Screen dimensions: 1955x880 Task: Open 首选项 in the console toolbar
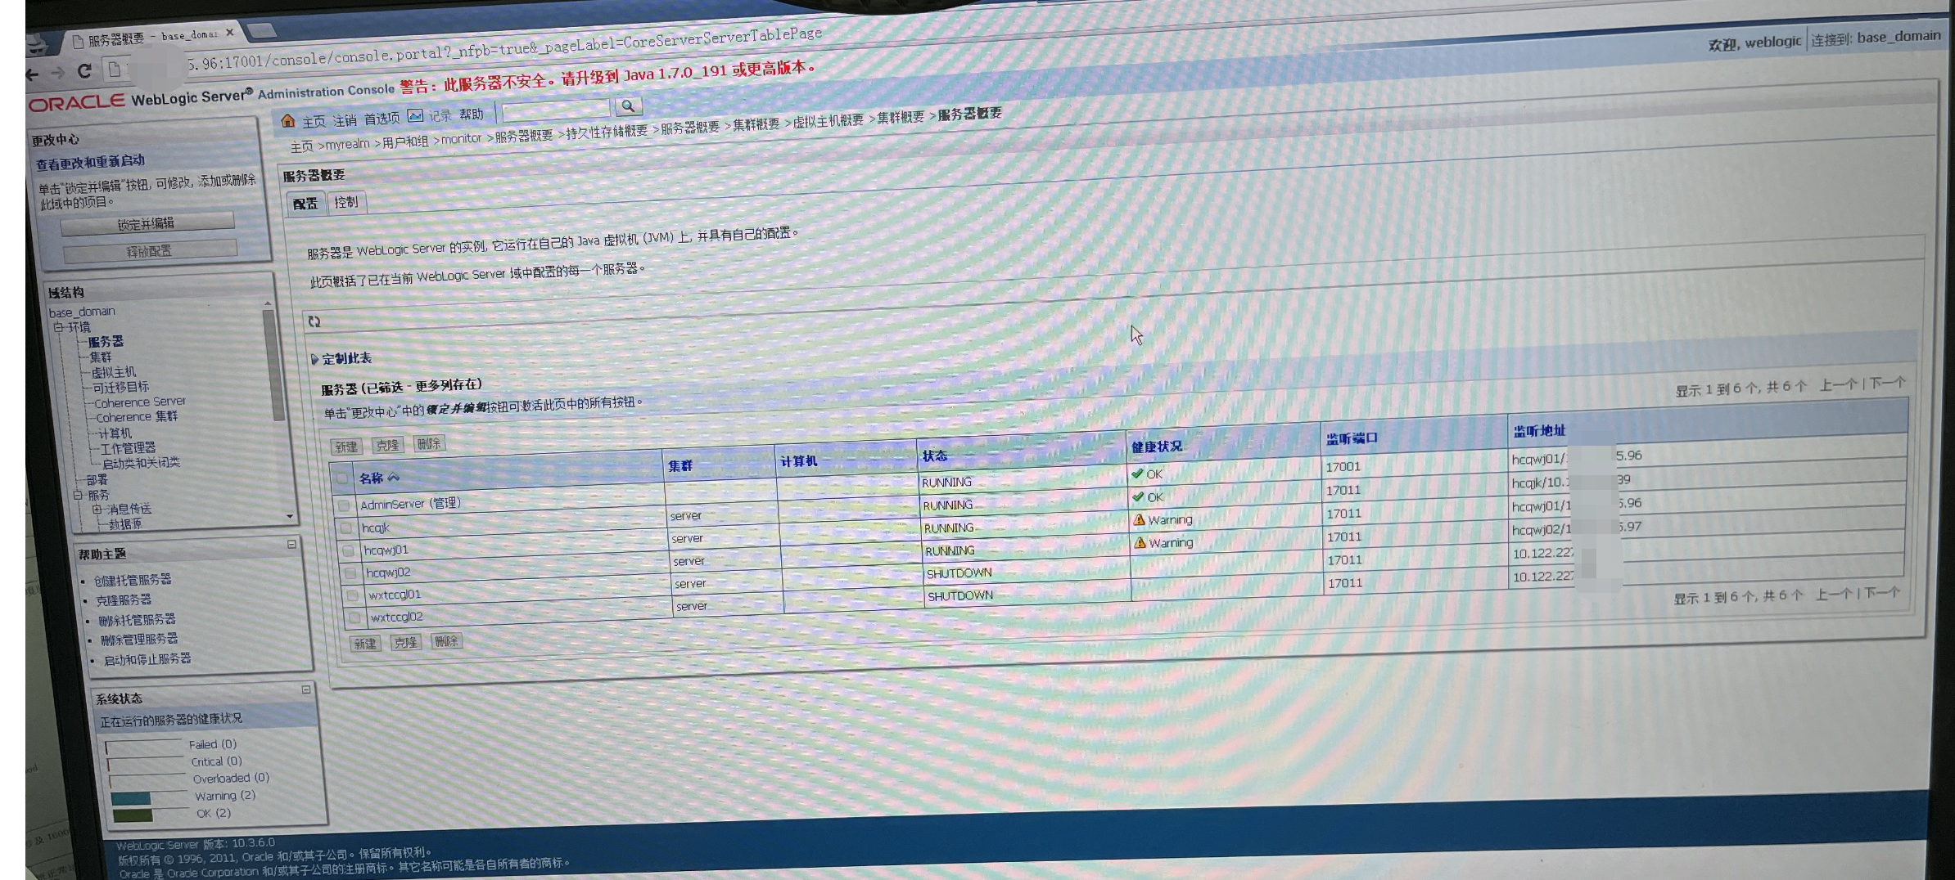pos(382,119)
